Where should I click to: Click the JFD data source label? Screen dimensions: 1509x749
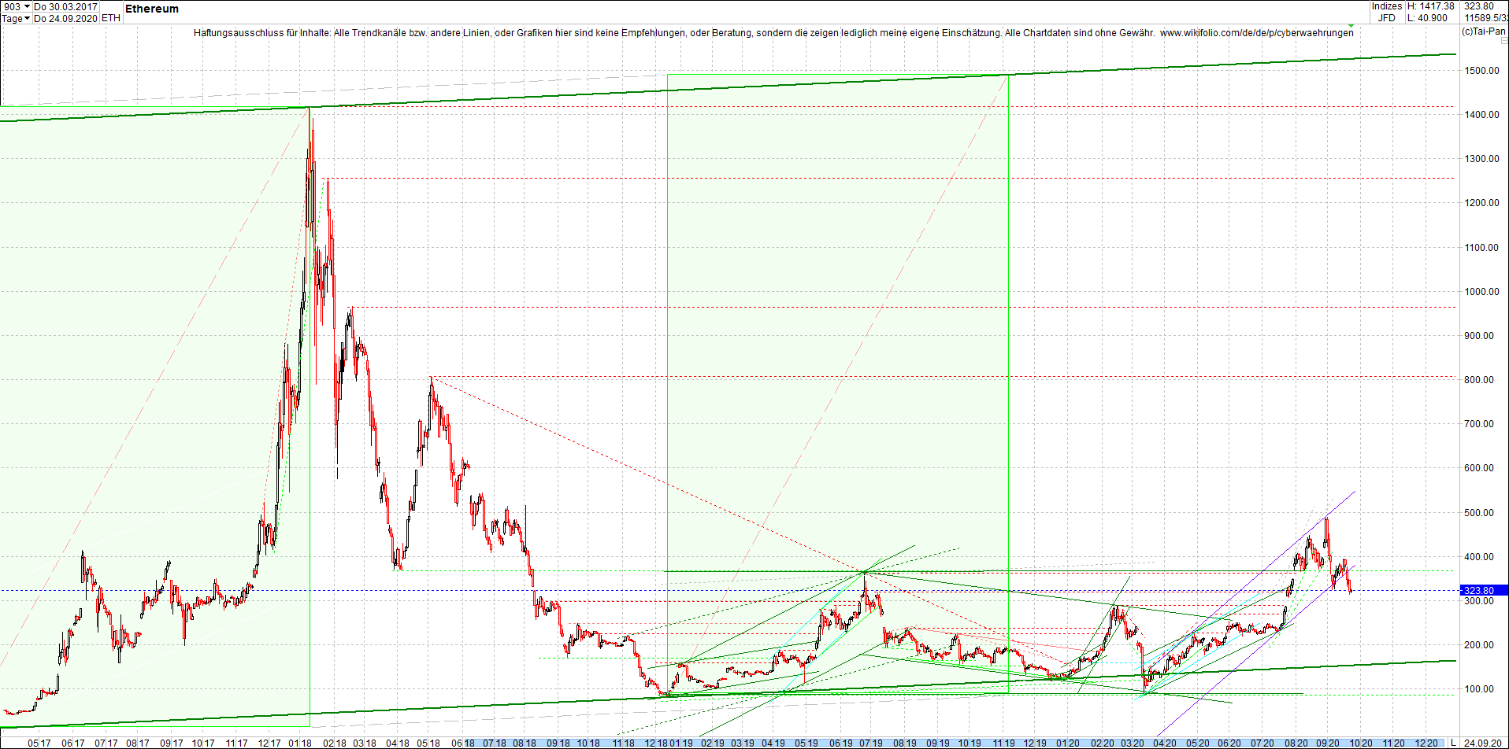1387,18
